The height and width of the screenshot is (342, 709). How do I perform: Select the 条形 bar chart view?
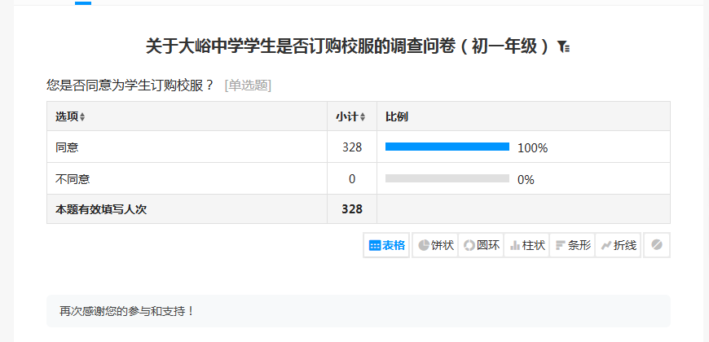572,245
